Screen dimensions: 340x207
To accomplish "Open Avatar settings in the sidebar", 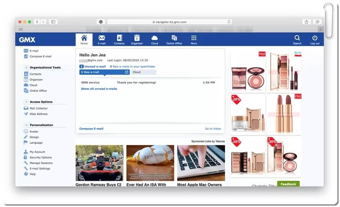I will coord(31,131).
